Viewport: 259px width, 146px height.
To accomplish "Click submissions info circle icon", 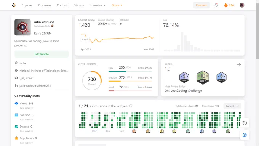I will [x=131, y=106].
